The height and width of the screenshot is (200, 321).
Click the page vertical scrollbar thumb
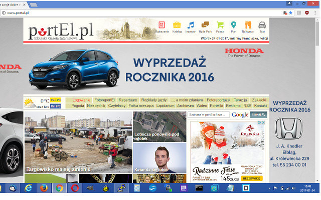click(317, 33)
